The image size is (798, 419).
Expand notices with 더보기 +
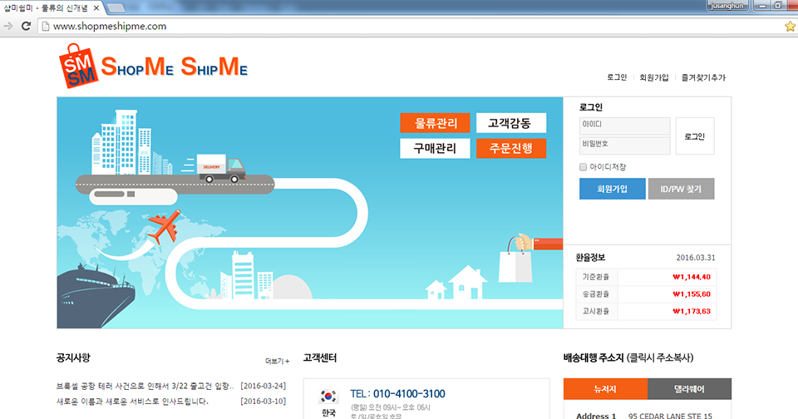(277, 362)
